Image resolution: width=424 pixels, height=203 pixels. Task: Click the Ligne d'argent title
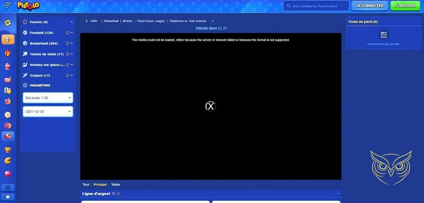point(96,193)
